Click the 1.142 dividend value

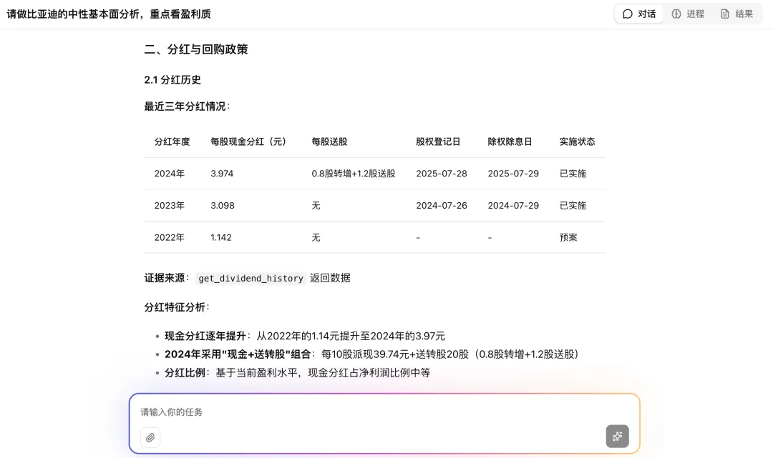pyautogui.click(x=221, y=238)
